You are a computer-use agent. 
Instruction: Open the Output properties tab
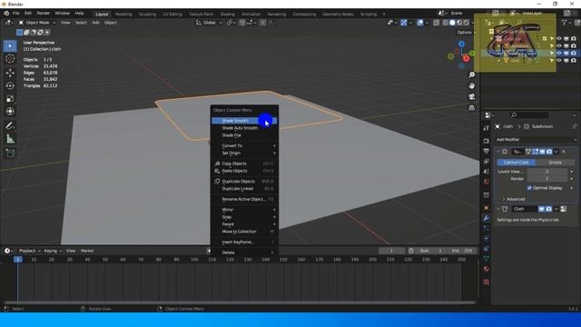(487, 152)
